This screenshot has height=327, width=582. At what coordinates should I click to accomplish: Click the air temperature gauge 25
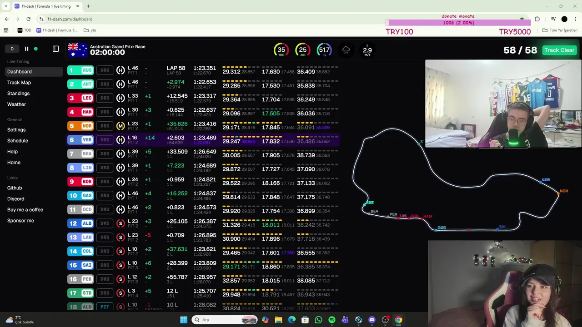point(302,50)
